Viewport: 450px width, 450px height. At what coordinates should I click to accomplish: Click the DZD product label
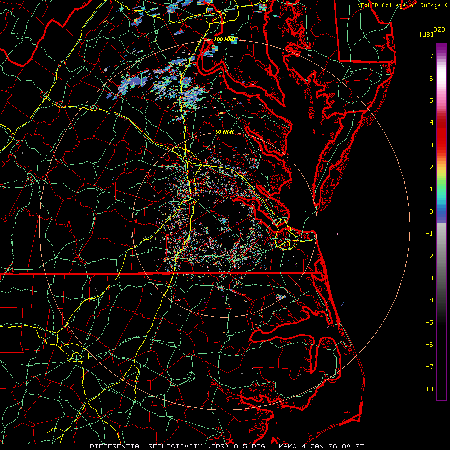pos(439,30)
